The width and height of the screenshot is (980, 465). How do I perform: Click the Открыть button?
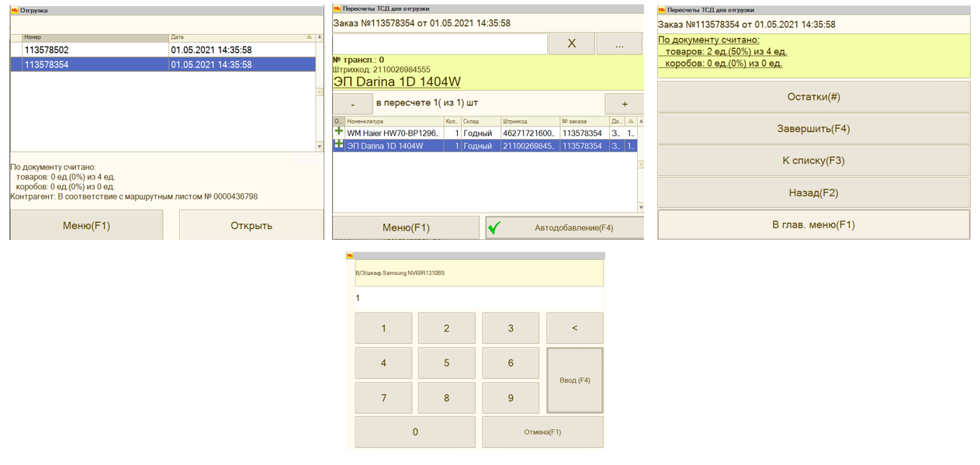251,226
